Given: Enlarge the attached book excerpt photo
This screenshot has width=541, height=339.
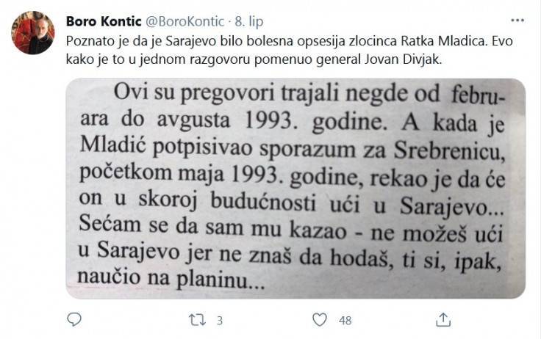Looking at the screenshot, I should click(295, 189).
